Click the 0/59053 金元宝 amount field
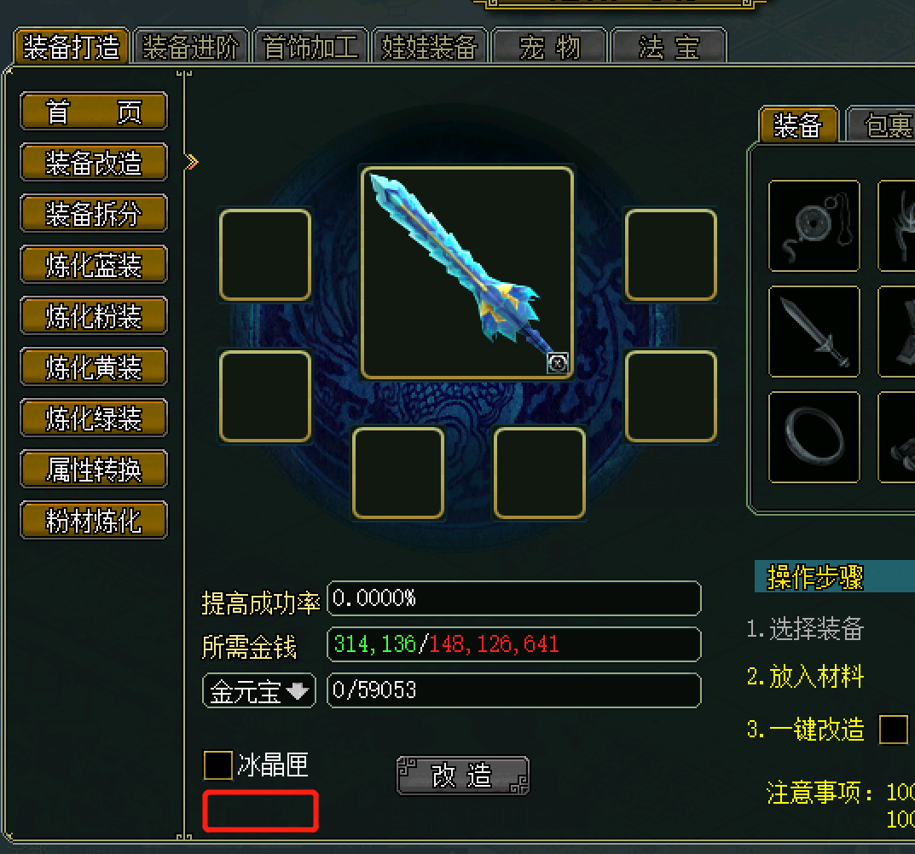915x854 pixels. click(513, 690)
